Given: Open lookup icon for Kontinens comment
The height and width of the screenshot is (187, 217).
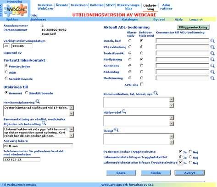Looking at the screenshot, I should (x=212, y=66).
